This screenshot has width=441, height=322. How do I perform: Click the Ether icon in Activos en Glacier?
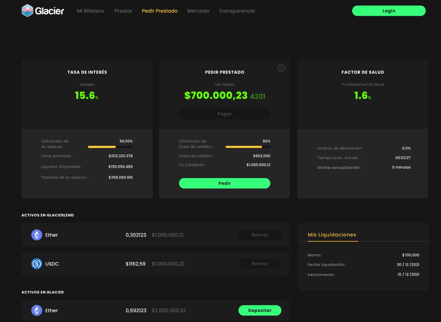37,310
